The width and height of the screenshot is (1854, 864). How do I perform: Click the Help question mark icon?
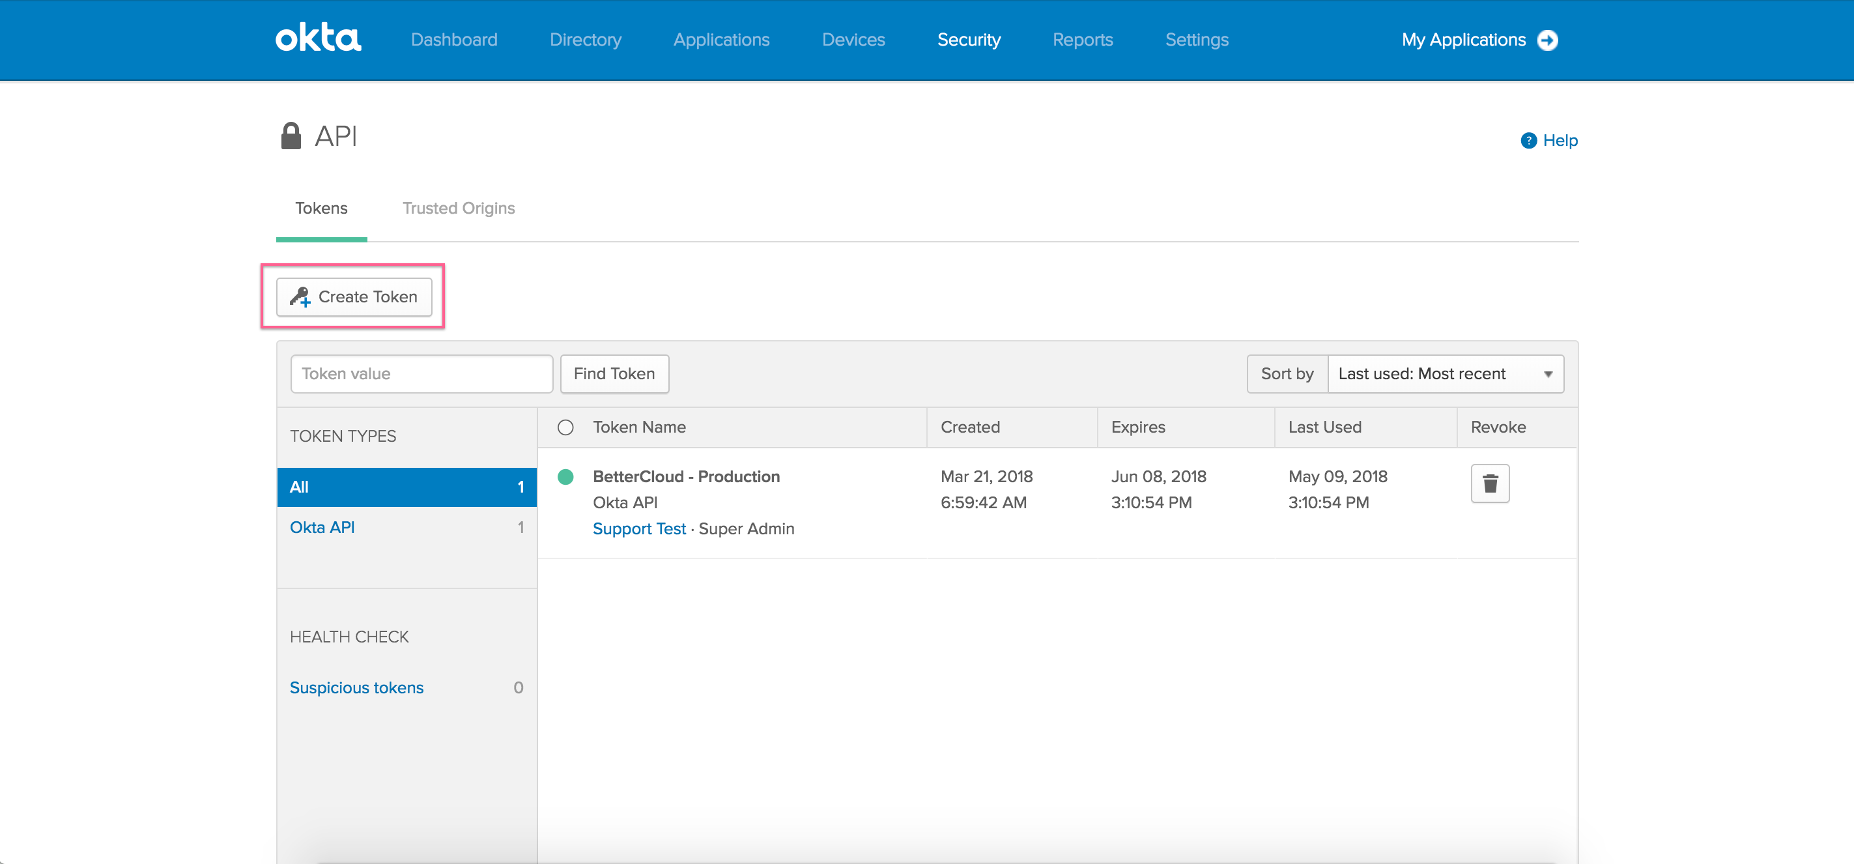[x=1528, y=140]
